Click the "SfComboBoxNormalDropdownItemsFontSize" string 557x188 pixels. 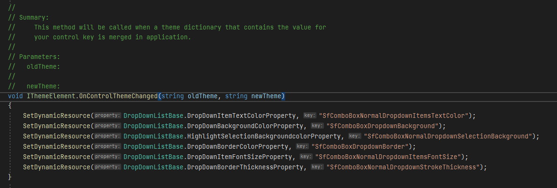(388, 157)
